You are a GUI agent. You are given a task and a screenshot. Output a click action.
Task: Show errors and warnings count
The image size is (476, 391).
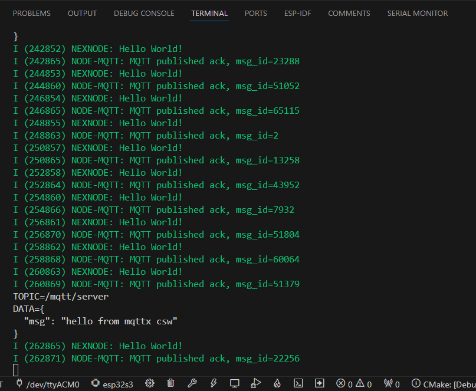click(x=354, y=384)
